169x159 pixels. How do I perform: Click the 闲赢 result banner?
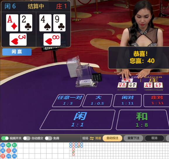[x=17, y=52]
